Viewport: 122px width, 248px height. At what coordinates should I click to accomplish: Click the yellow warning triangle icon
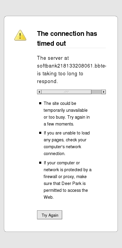point(20,35)
